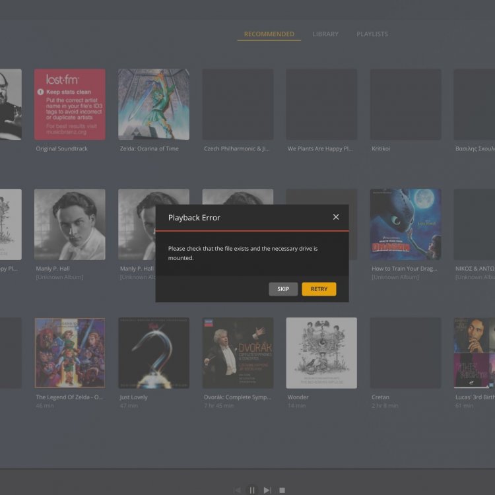Open The Legend Of Zelda playlist artwork
The height and width of the screenshot is (495, 495).
[70, 353]
